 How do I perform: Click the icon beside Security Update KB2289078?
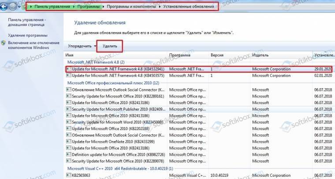tap(69, 161)
